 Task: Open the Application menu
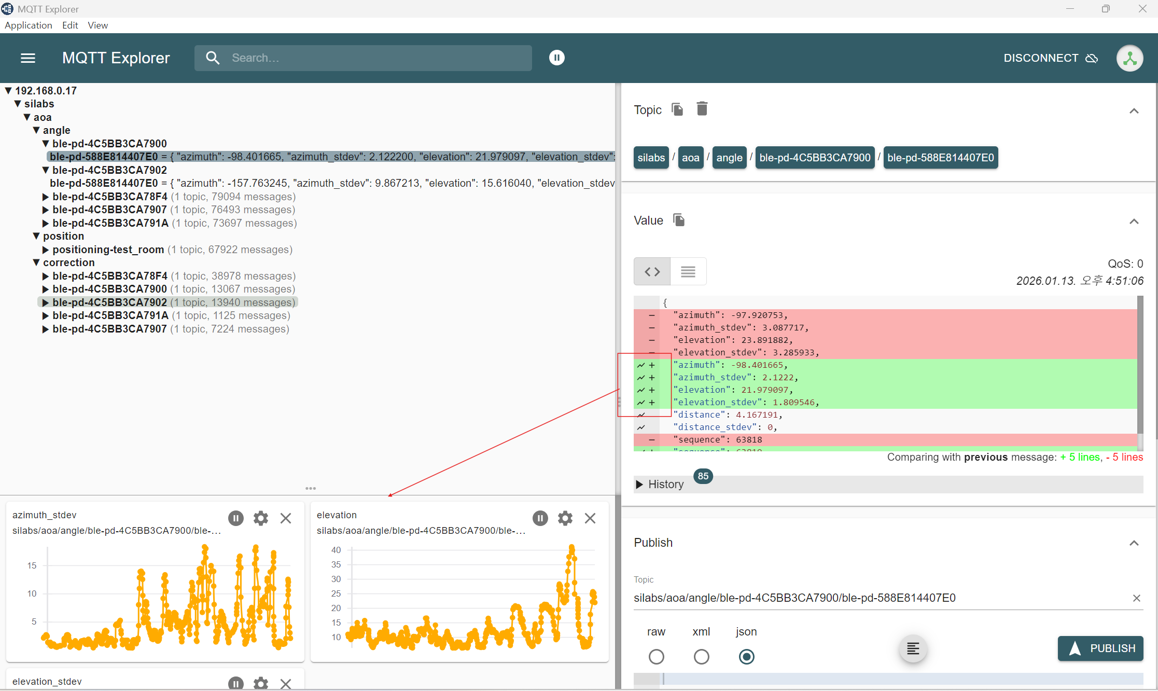coord(29,25)
